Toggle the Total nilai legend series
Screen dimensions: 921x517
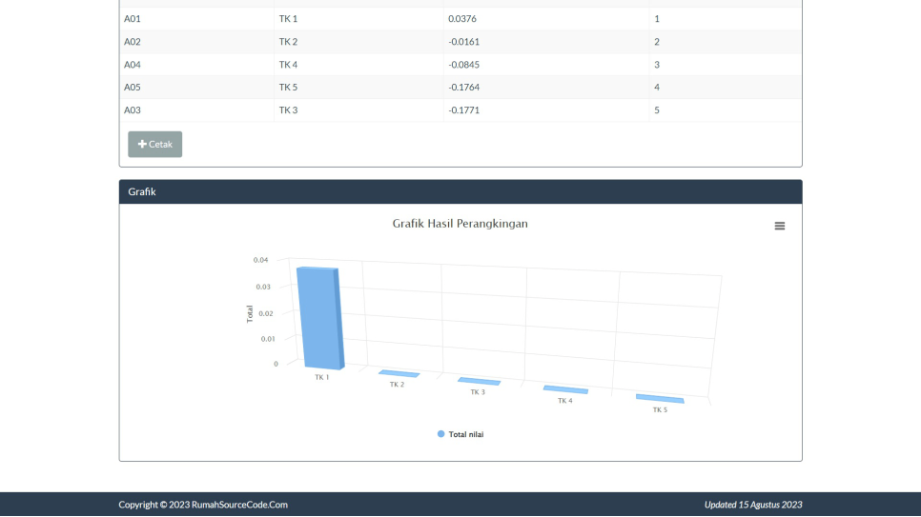coord(460,434)
